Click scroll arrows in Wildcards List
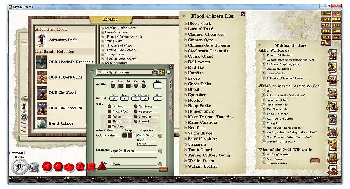The height and width of the screenshot is (189, 350). point(315,161)
